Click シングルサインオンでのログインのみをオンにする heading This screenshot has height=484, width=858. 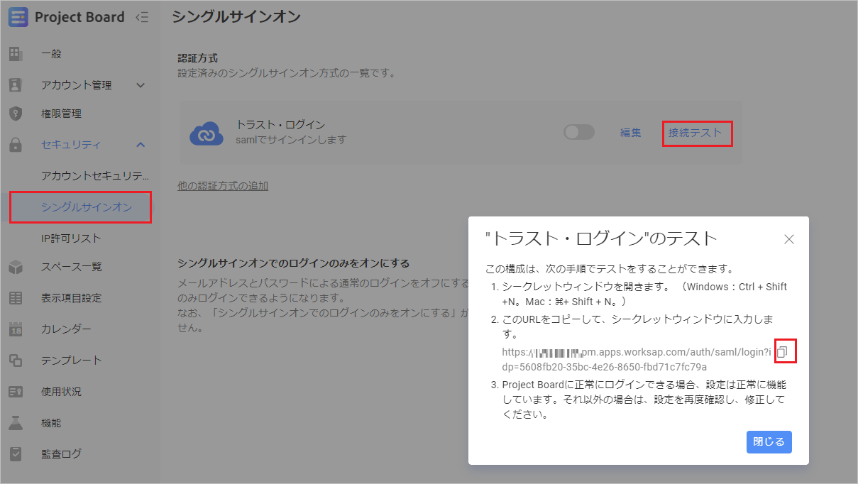(x=293, y=263)
